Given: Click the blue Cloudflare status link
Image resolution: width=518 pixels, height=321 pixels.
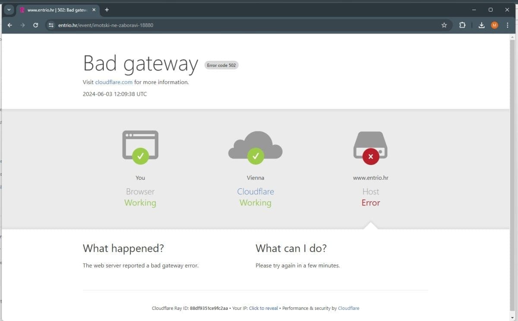Looking at the screenshot, I should pos(255,191).
